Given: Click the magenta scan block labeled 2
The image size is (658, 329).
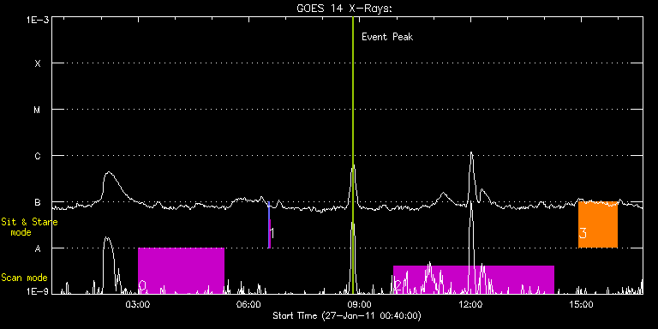Looking at the screenshot, I should point(474,280).
